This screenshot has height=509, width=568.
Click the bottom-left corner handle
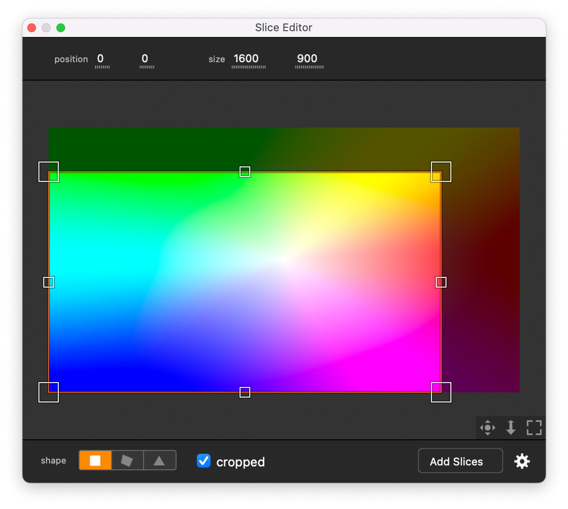click(x=49, y=392)
